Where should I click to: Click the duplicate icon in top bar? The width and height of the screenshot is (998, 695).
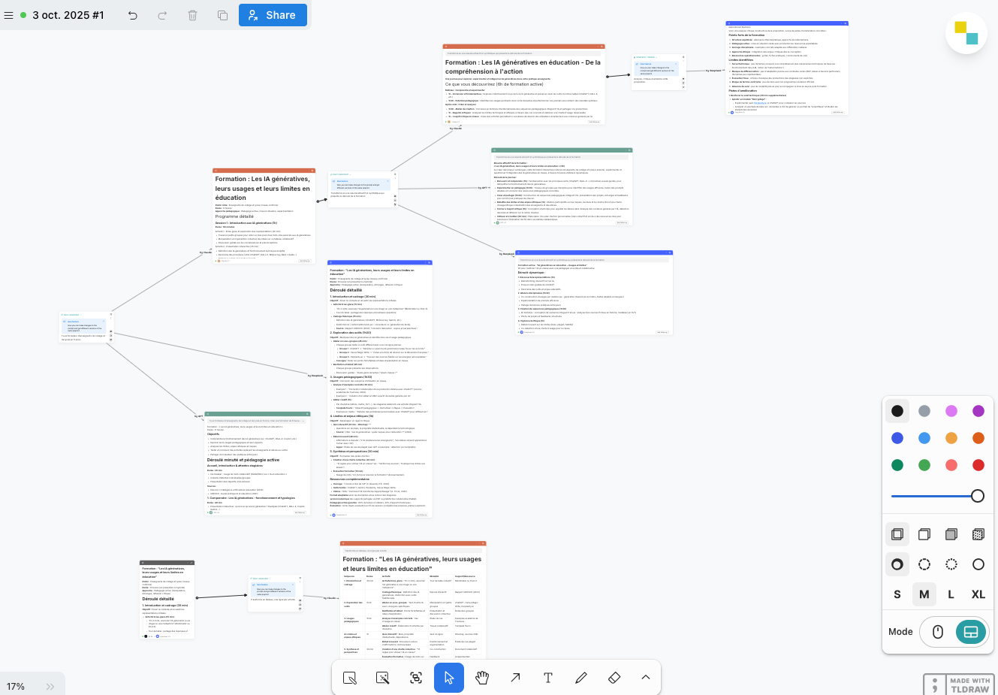point(222,15)
